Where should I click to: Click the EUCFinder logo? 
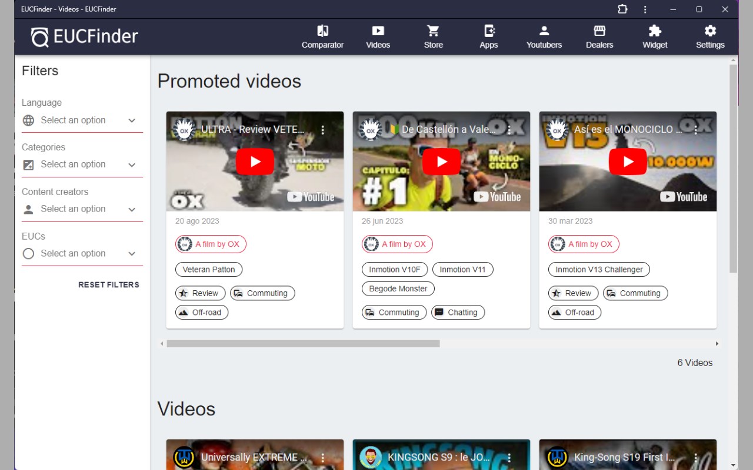coord(84,37)
